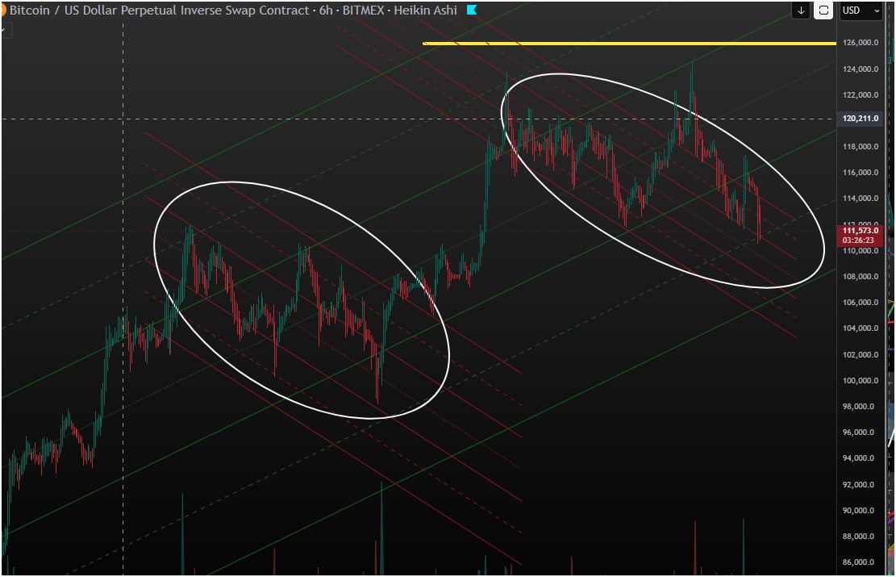Click the 03:26:23 candle countdown timer
Viewport: 896px width, 577px height.
pyautogui.click(x=858, y=240)
